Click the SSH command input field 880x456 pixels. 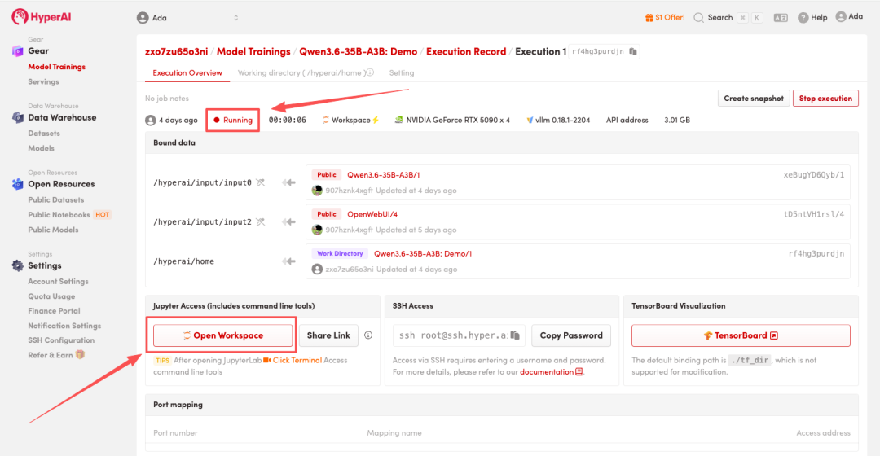point(452,335)
